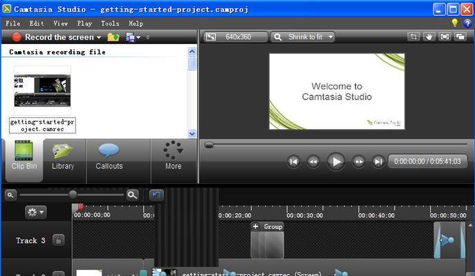
Task: Expand the Group plus icon on Track 3
Action: [x=255, y=226]
